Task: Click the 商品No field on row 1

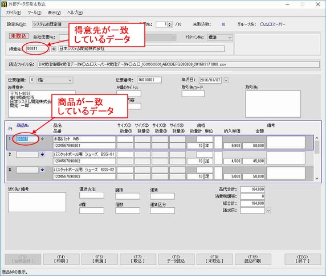Action: click(x=27, y=139)
